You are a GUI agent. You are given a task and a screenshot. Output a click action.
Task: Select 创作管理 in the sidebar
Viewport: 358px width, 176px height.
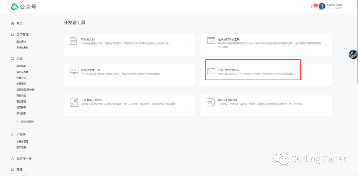23,35
